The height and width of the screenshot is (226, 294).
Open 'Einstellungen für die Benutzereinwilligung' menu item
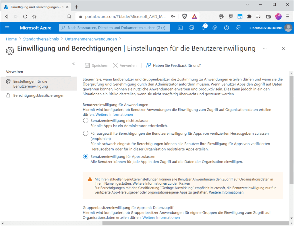[39, 84]
